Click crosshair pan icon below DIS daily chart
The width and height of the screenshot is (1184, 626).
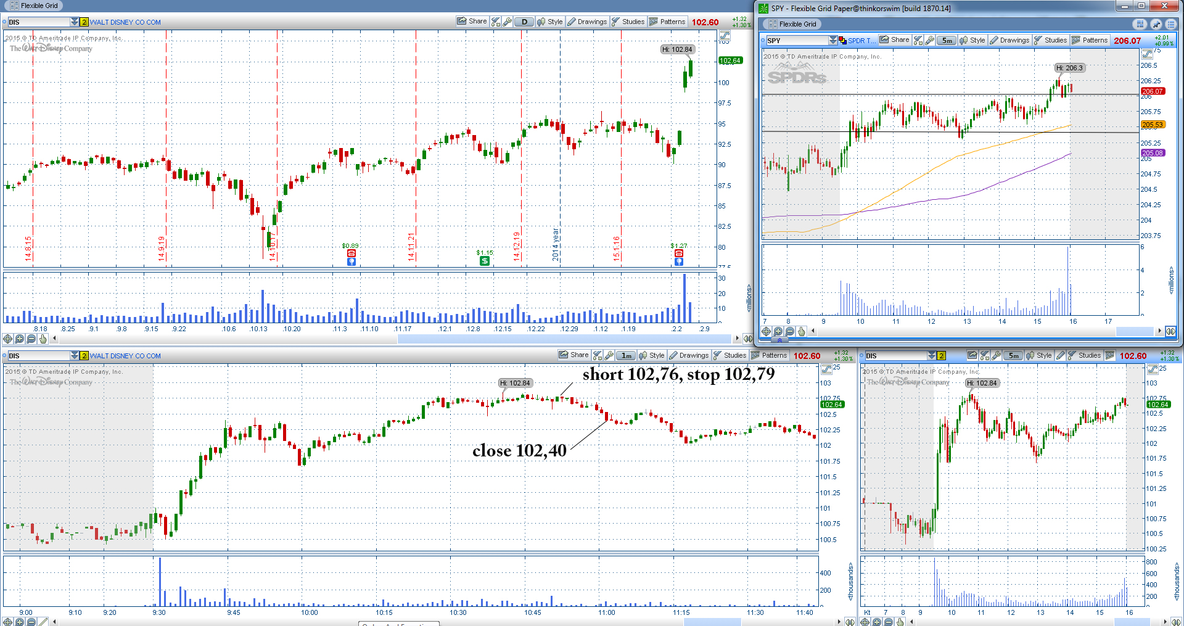(x=7, y=339)
